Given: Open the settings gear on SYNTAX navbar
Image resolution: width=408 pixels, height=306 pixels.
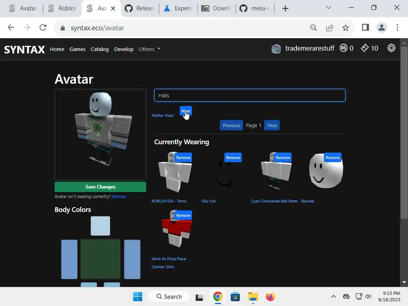Looking at the screenshot, I should coord(391,48).
